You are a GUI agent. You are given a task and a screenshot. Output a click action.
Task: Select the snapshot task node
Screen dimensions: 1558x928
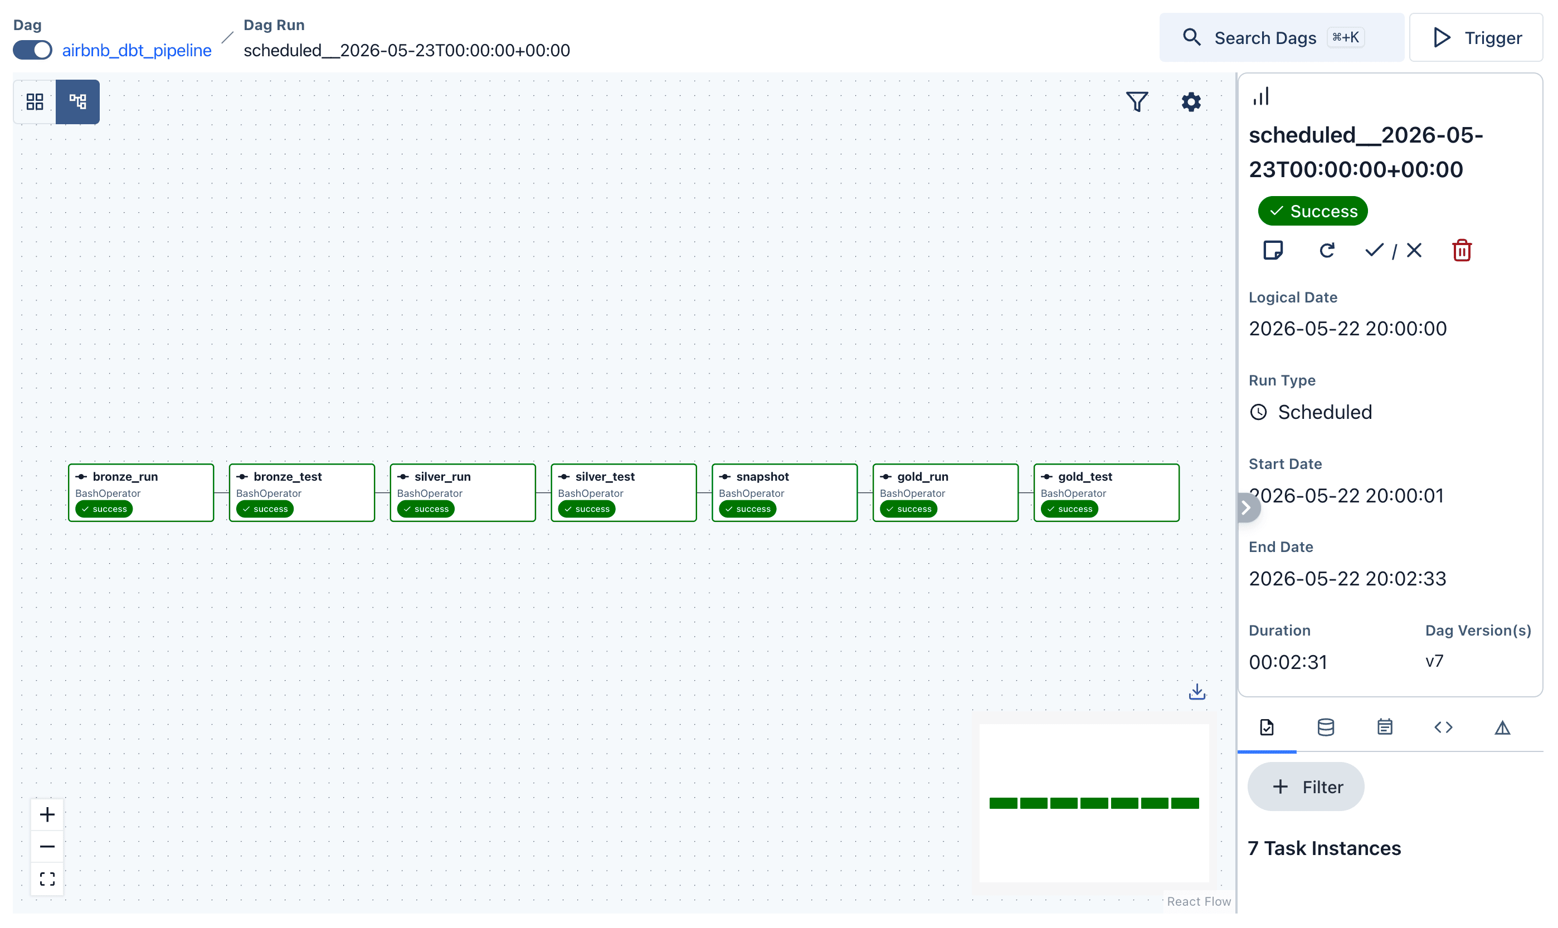tap(785, 493)
